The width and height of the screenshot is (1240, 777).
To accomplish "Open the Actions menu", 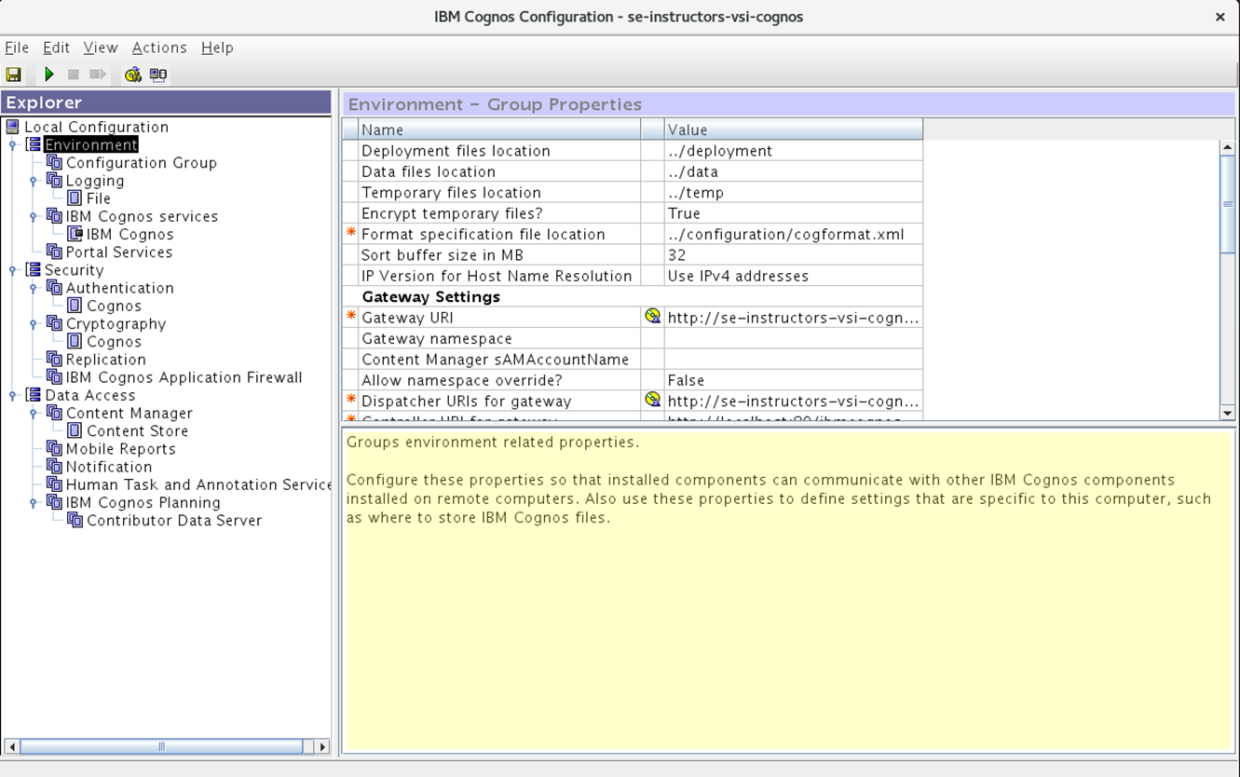I will [159, 48].
